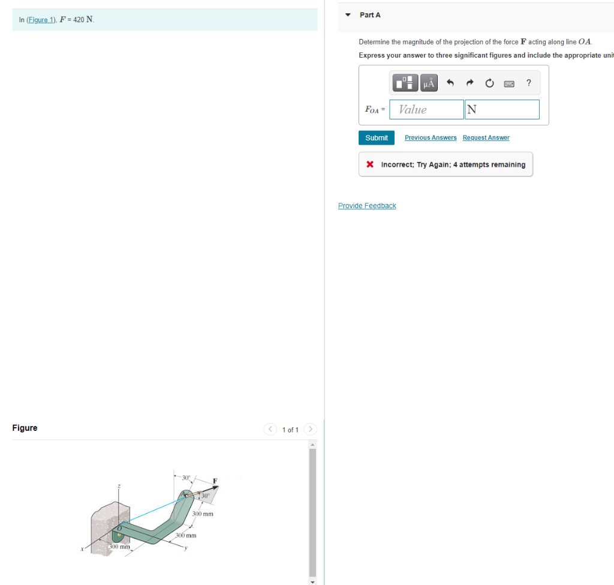614x585 pixels.
Task: Open the templates formatting tool
Action: [x=405, y=83]
